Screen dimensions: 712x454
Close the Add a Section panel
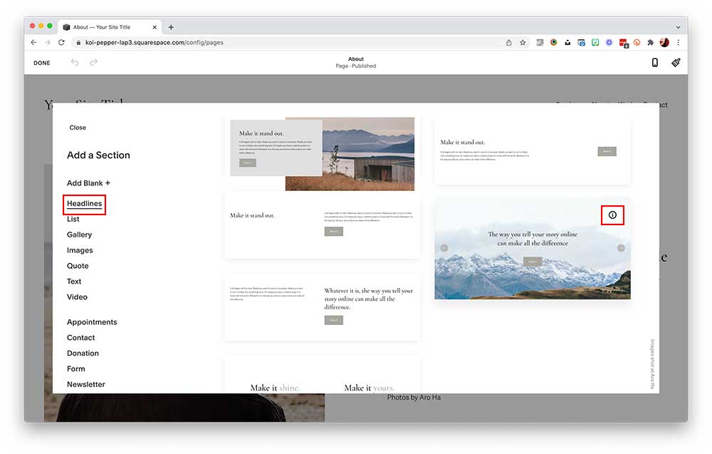point(78,128)
